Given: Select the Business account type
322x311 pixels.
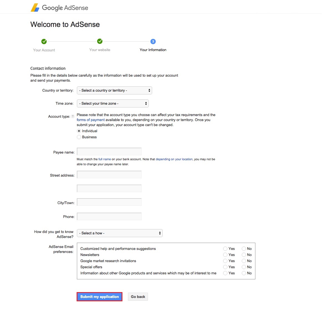Looking at the screenshot, I should [79, 137].
